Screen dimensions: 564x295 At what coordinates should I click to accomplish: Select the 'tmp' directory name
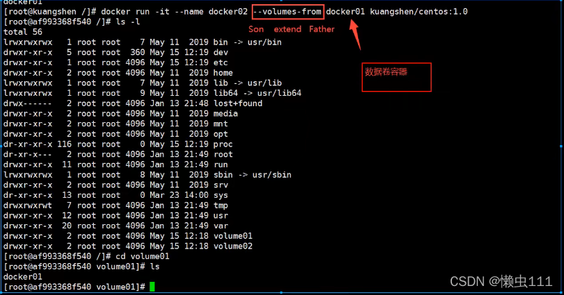click(x=220, y=205)
